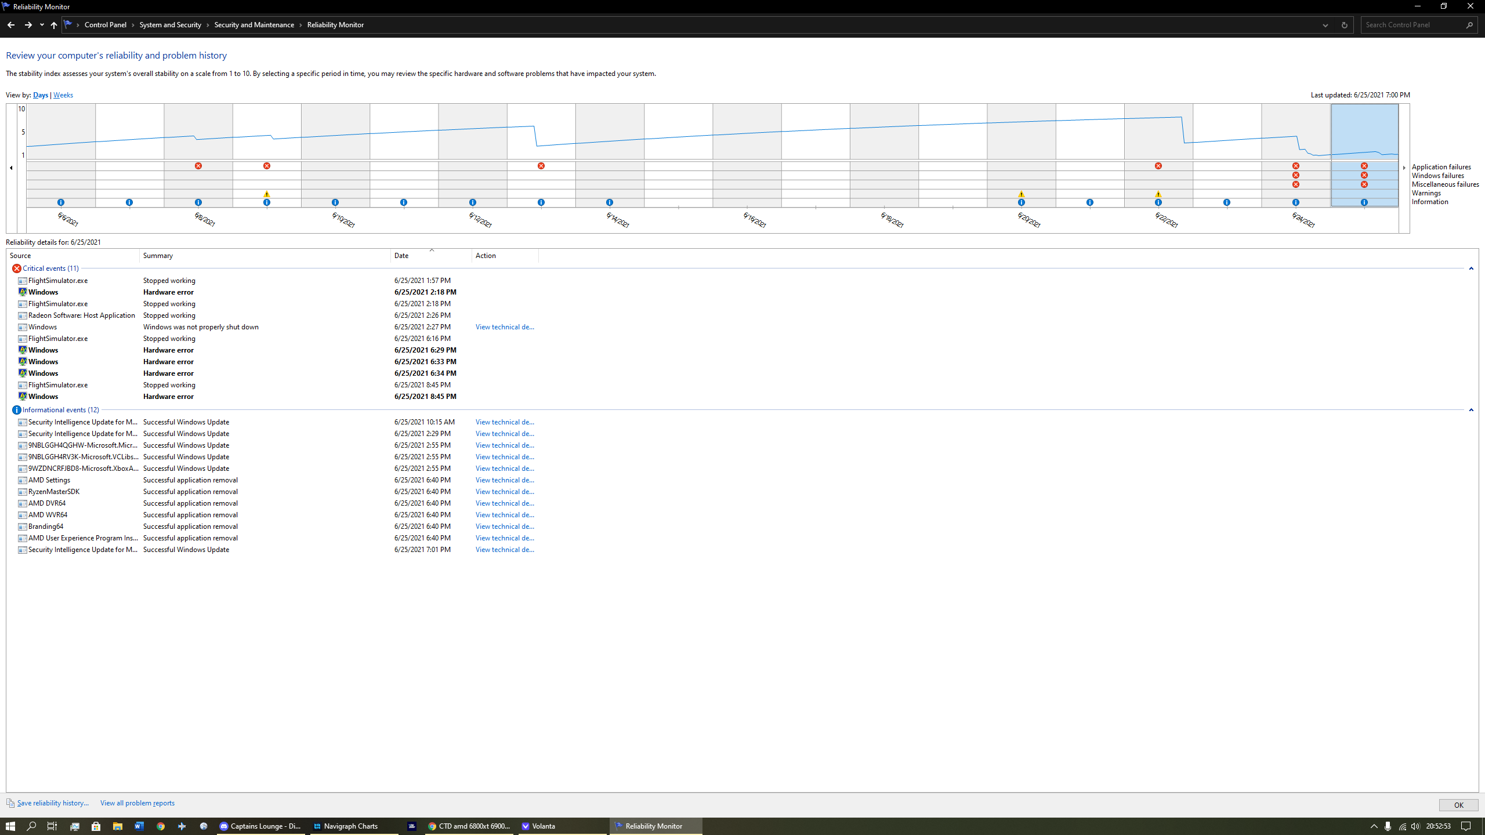Click the miscellaneous failure icon on 6/24/2021
The height and width of the screenshot is (835, 1485).
[x=1296, y=184]
